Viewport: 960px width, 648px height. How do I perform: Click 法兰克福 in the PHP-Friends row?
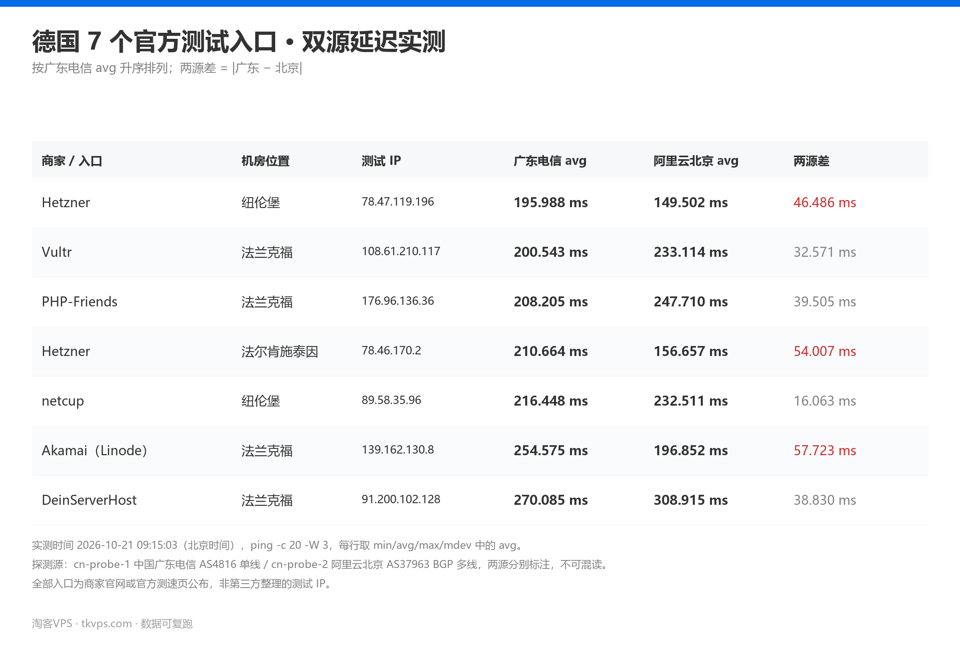coord(267,302)
